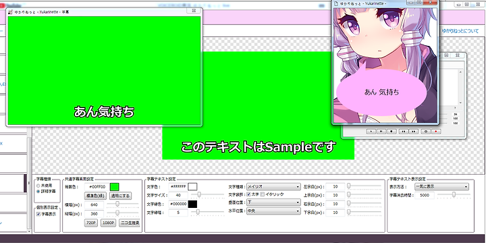Image resolution: width=486 pixels, height=243 pixels.
Task: Click the 文字サイズ field showing 40
Action: coord(178,195)
